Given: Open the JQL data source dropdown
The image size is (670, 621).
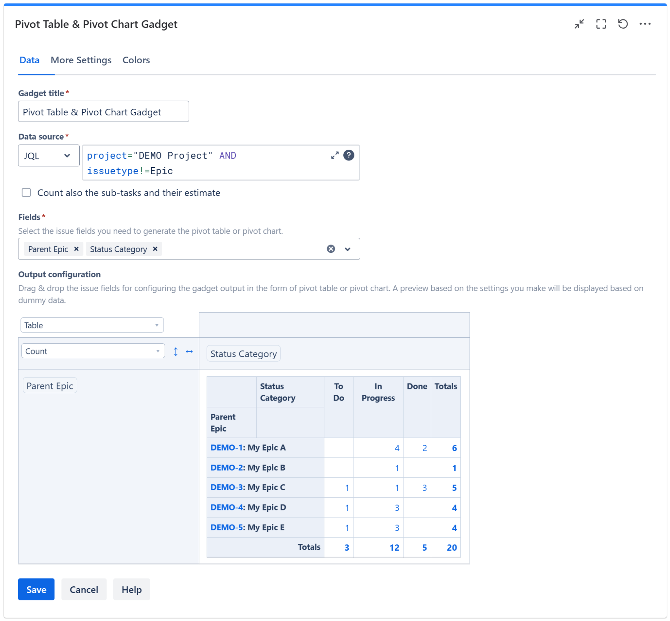Looking at the screenshot, I should coord(48,156).
